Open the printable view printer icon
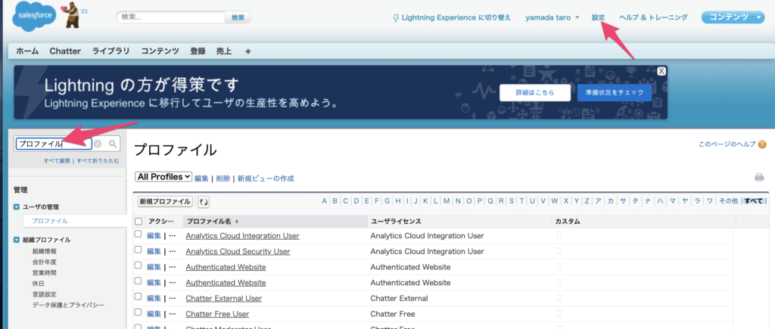The height and width of the screenshot is (329, 775). click(x=758, y=178)
